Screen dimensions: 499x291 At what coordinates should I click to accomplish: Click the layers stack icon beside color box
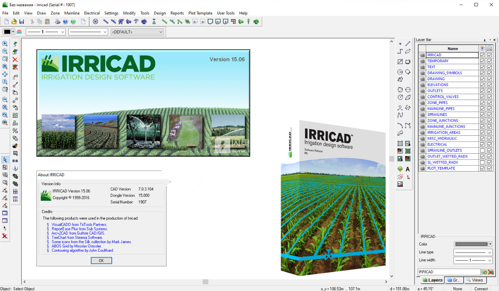pyautogui.click(x=19, y=32)
